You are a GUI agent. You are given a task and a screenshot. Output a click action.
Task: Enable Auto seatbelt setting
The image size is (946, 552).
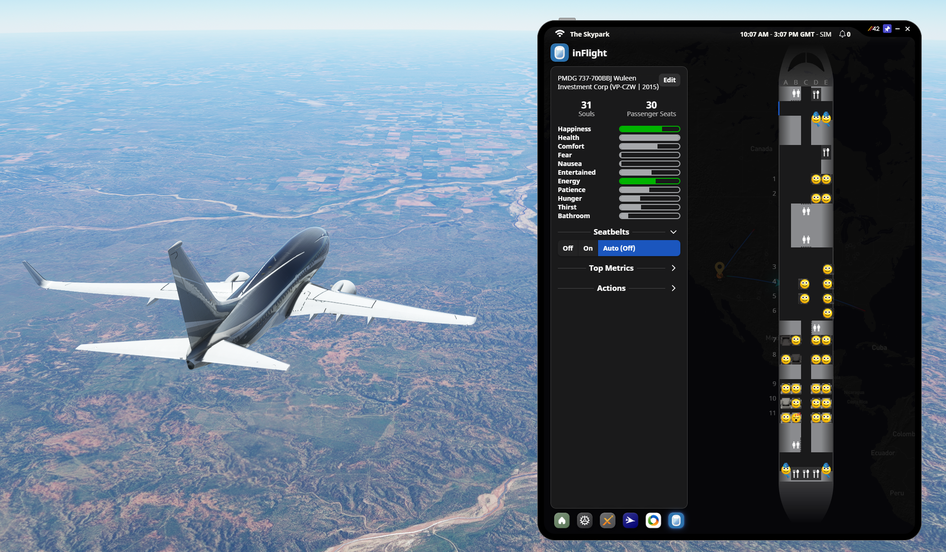pyautogui.click(x=638, y=248)
